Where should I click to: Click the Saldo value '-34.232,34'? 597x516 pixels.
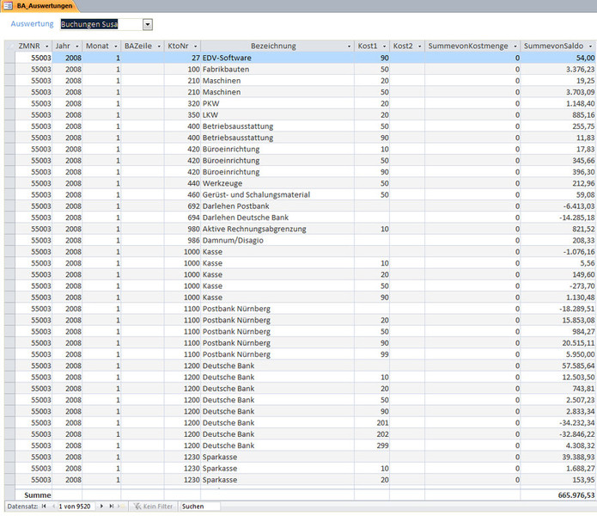[x=558, y=422]
